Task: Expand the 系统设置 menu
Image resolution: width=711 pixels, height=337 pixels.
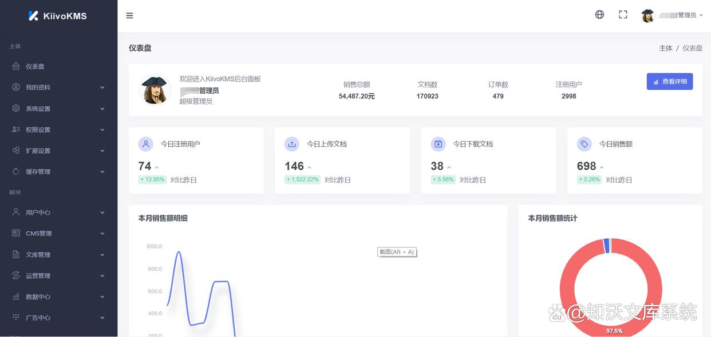Action: pyautogui.click(x=38, y=108)
